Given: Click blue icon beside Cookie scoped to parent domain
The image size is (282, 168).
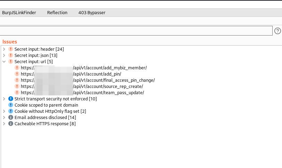Looking at the screenshot, I should click(11, 105).
